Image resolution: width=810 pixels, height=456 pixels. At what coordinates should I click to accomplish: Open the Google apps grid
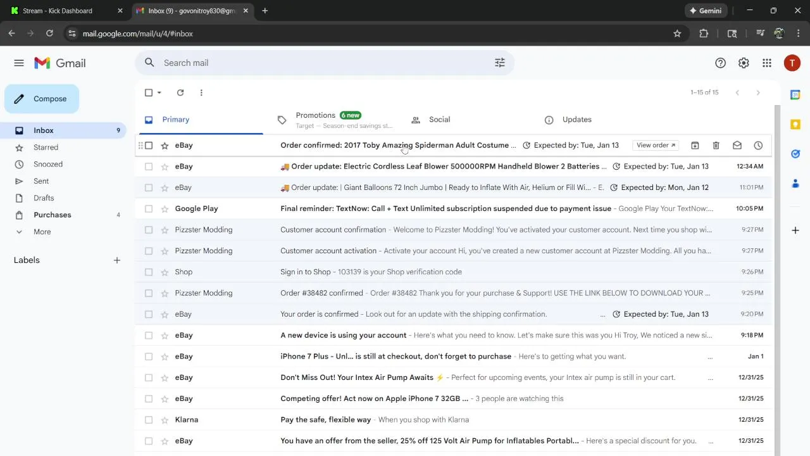[767, 63]
